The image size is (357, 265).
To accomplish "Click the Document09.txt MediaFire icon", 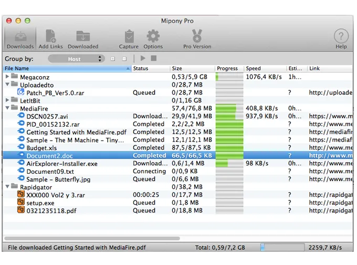I will (21, 171).
